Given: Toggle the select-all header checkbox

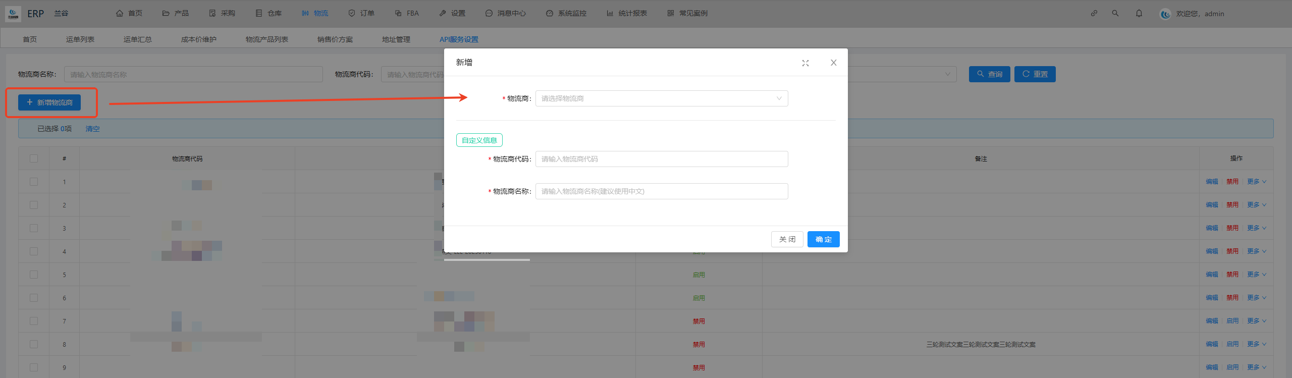Looking at the screenshot, I should (34, 158).
